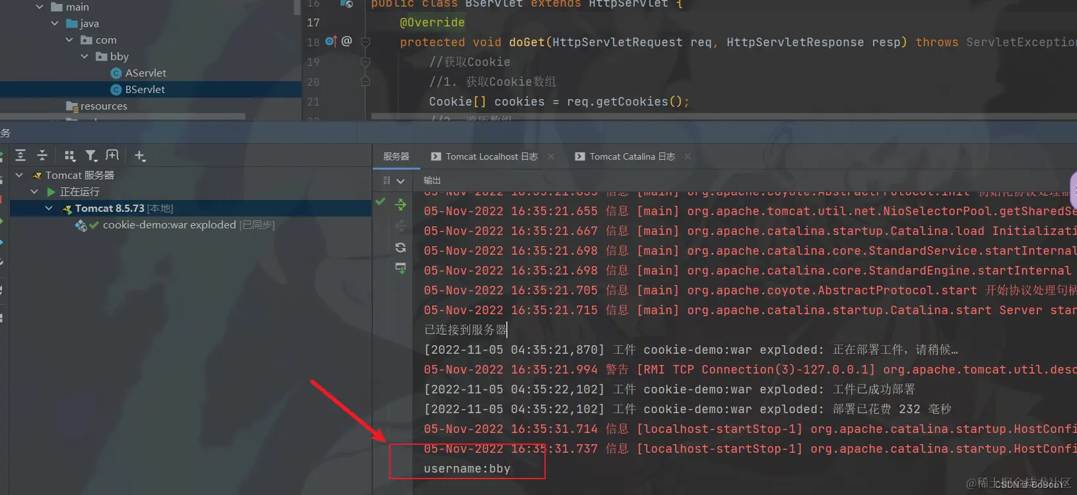Open the deployment layout dropdown arrow

click(x=401, y=181)
